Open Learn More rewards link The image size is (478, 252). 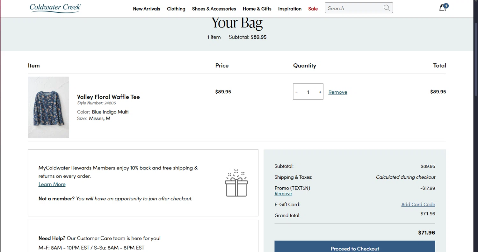[x=52, y=184]
